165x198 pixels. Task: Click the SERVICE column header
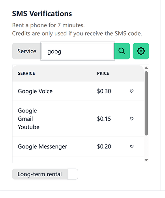click(x=26, y=73)
